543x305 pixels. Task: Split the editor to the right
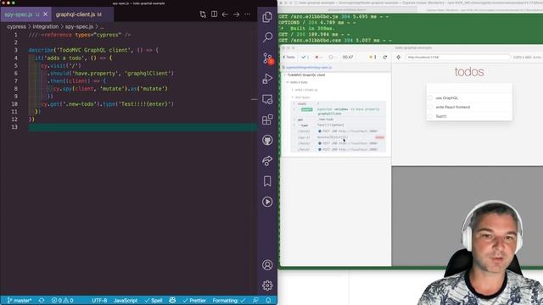[x=214, y=14]
